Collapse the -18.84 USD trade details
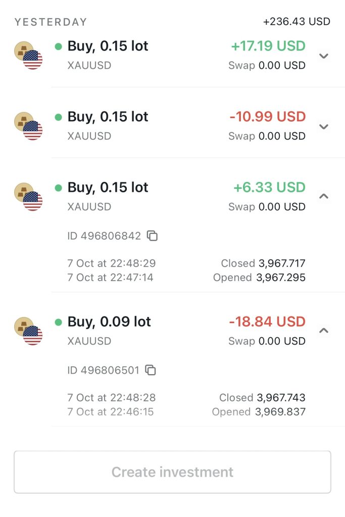Screen dimensions: 345x517 324,331
